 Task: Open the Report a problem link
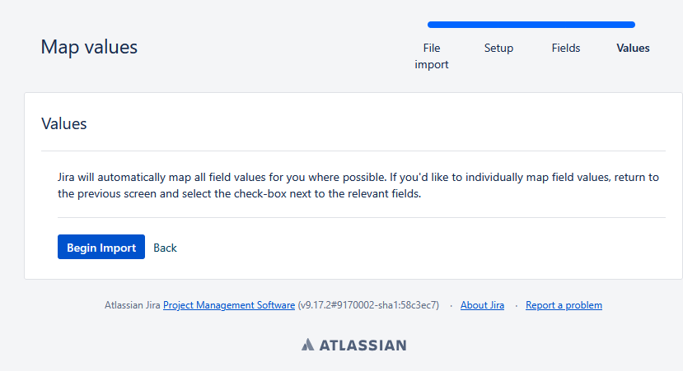click(x=564, y=305)
